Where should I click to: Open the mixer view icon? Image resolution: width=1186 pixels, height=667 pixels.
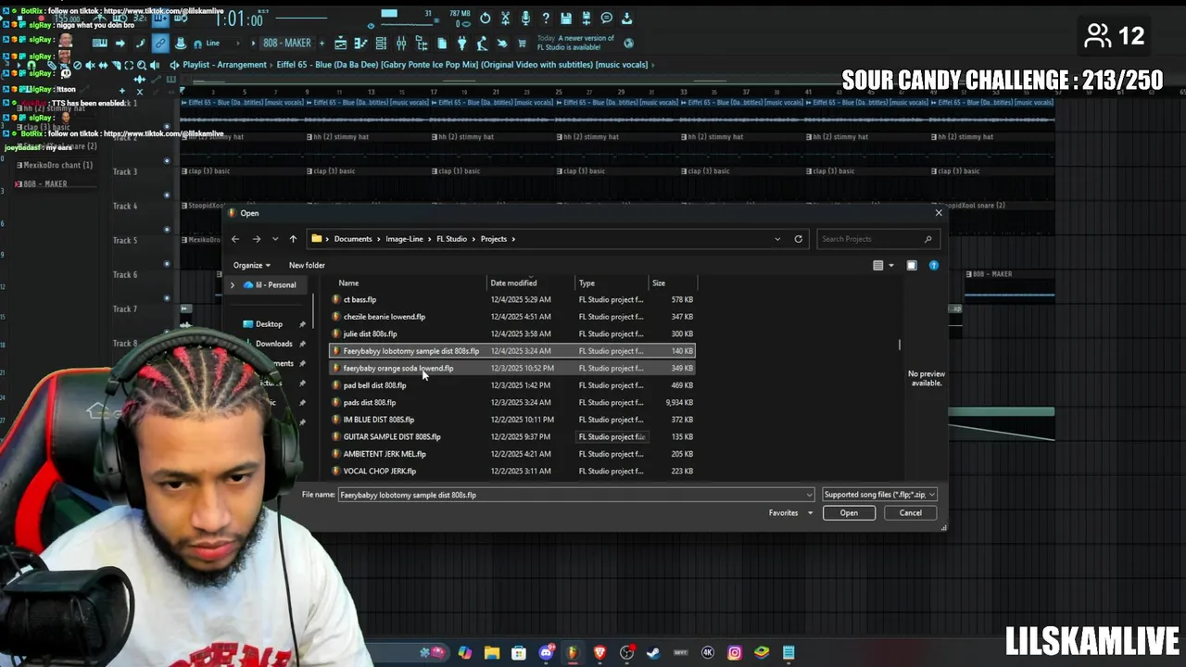pos(401,43)
